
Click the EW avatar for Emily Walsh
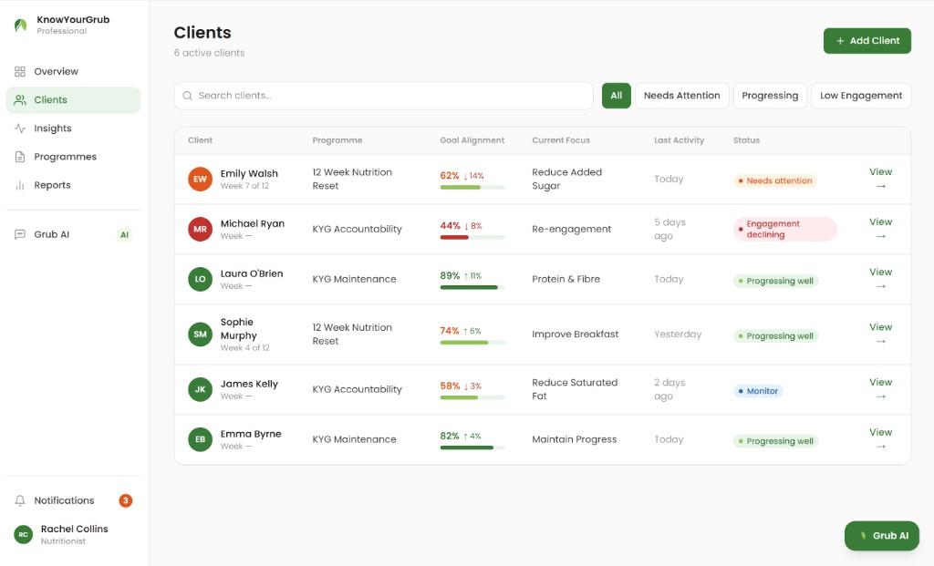click(200, 180)
